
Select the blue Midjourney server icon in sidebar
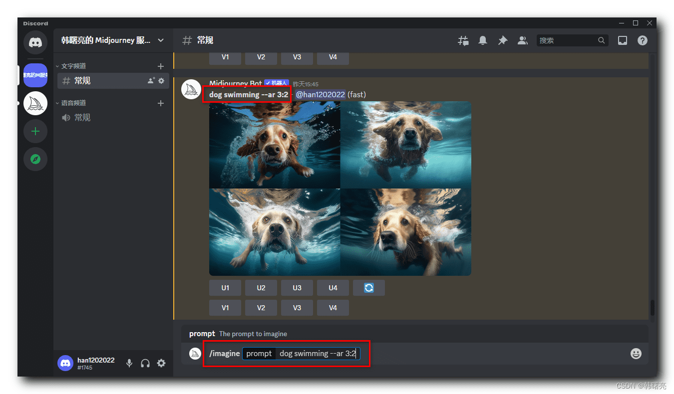35,75
